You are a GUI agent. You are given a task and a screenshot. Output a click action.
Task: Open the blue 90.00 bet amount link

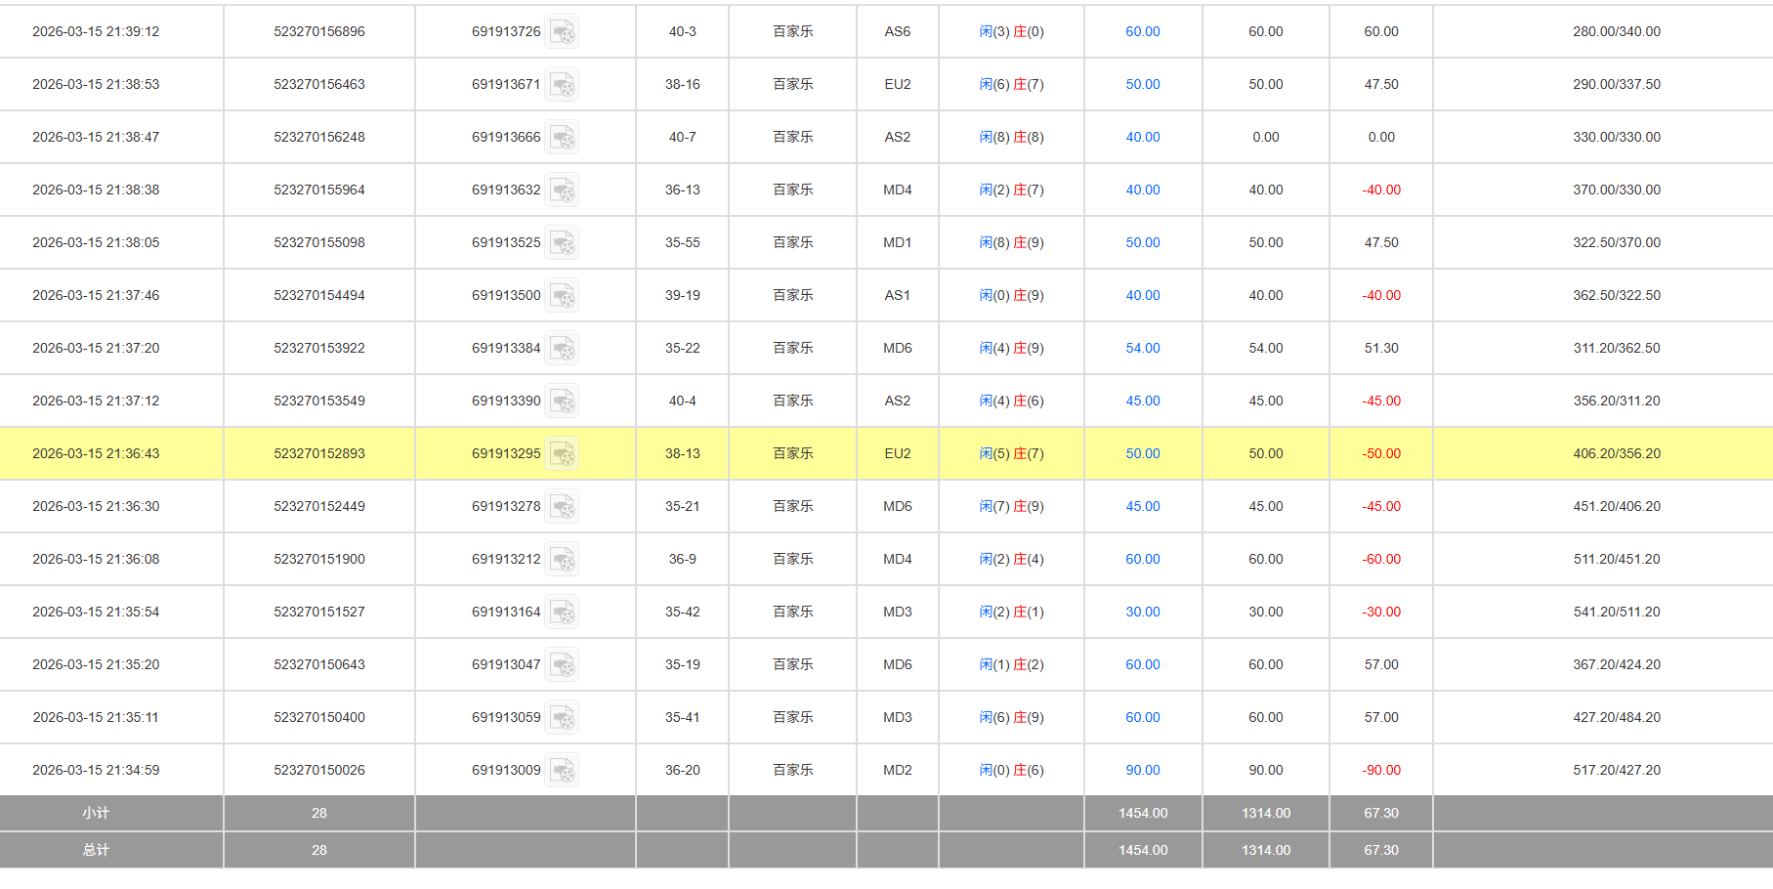point(1142,771)
